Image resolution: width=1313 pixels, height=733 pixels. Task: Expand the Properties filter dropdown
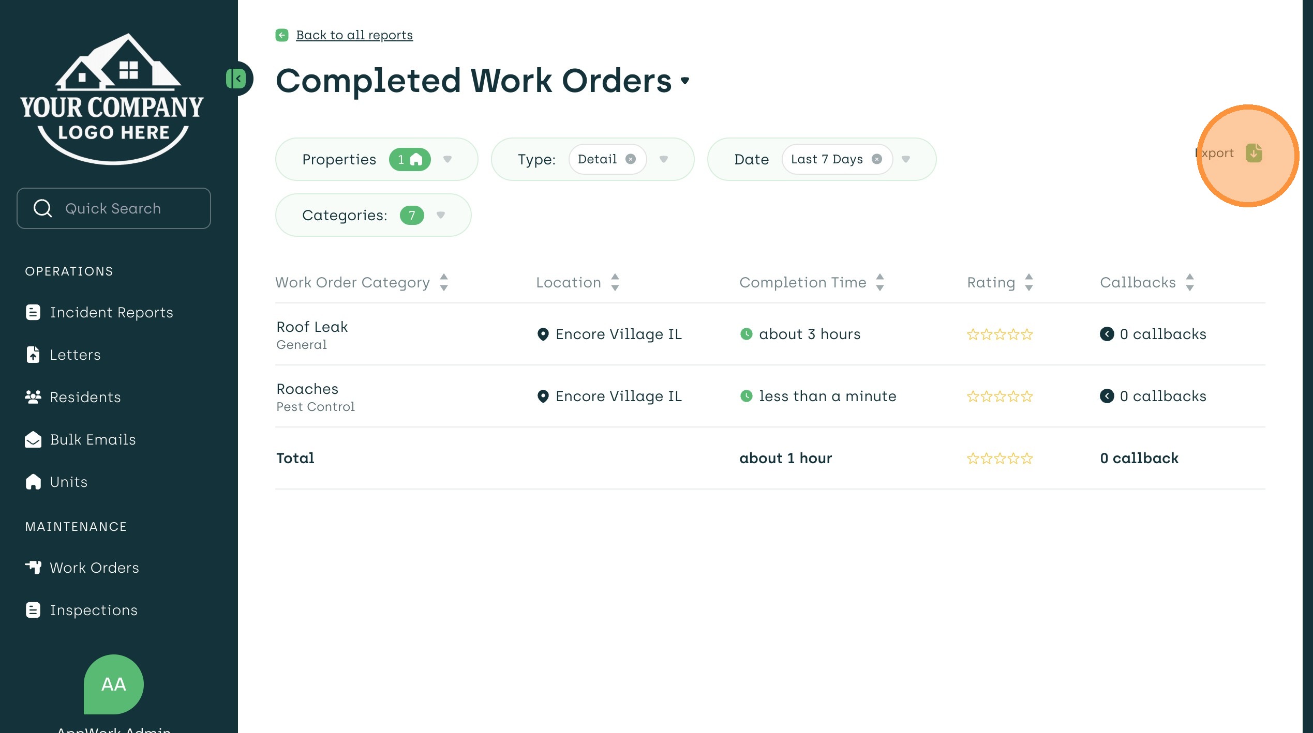tap(447, 159)
